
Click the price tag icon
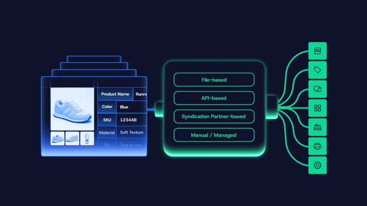point(318,70)
